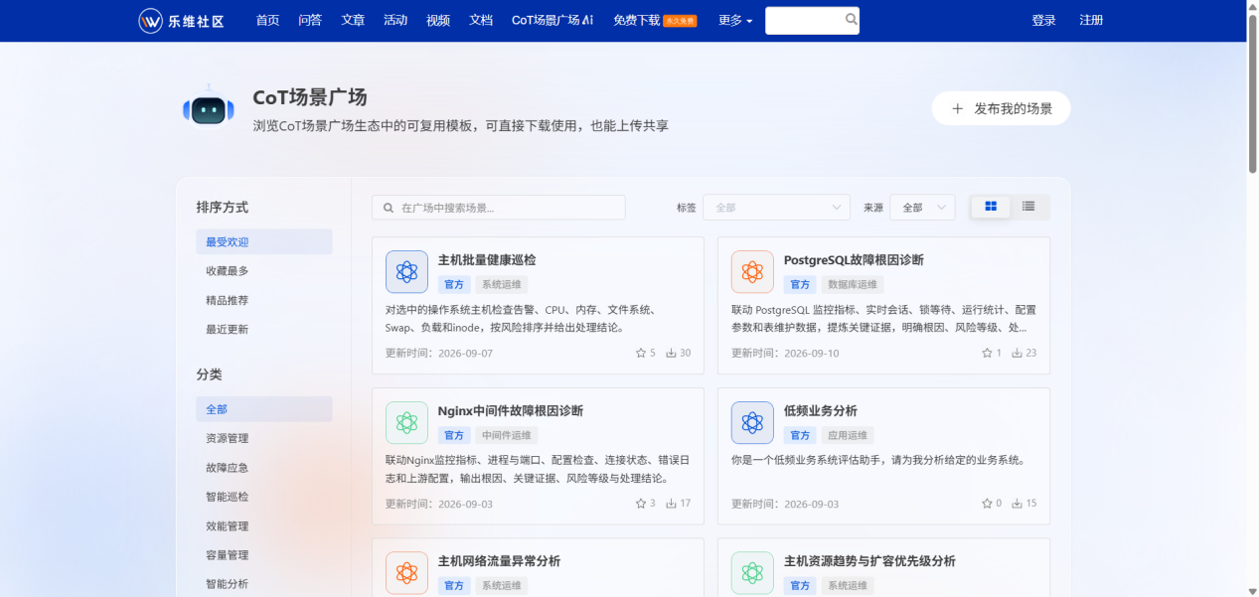1259x597 pixels.
Task: Open the 主机批量健康巡检 title
Action: tap(487, 260)
